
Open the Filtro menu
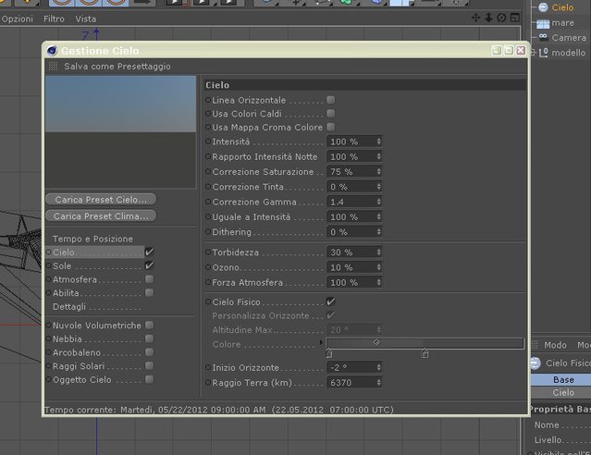[54, 18]
